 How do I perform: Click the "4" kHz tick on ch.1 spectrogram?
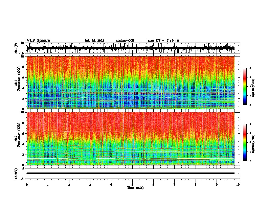tap(24, 88)
